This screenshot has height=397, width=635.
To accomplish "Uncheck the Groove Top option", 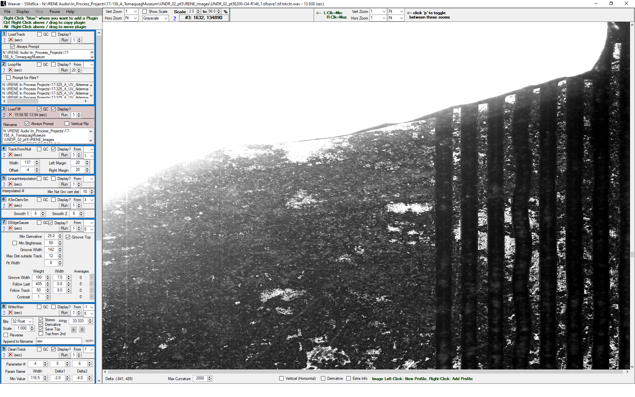I will coord(68,237).
